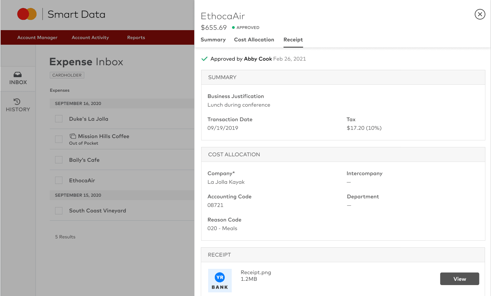Image resolution: width=491 pixels, height=296 pixels.
Task: Open the Reports menu
Action: [x=136, y=37]
